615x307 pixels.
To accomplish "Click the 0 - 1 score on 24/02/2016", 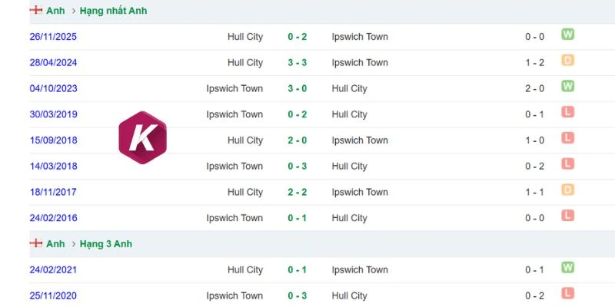I will [x=298, y=218].
